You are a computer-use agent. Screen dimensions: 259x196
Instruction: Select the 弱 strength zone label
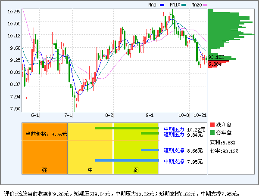click(136, 170)
